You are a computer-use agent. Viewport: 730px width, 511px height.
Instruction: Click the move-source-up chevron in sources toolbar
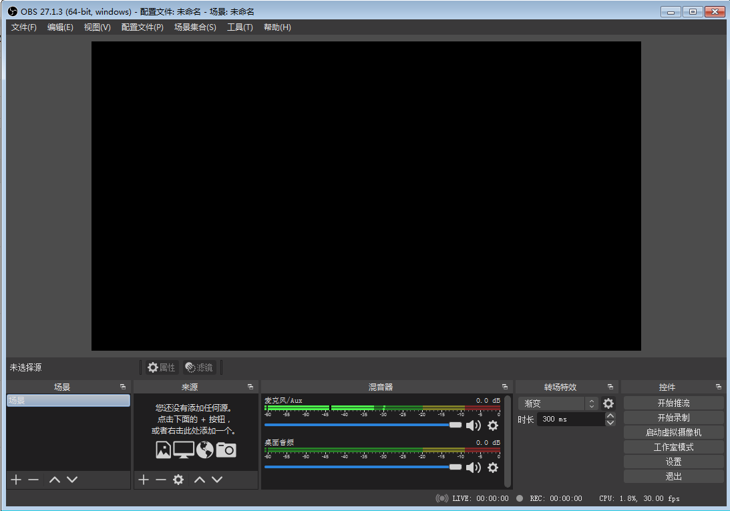pyautogui.click(x=199, y=479)
